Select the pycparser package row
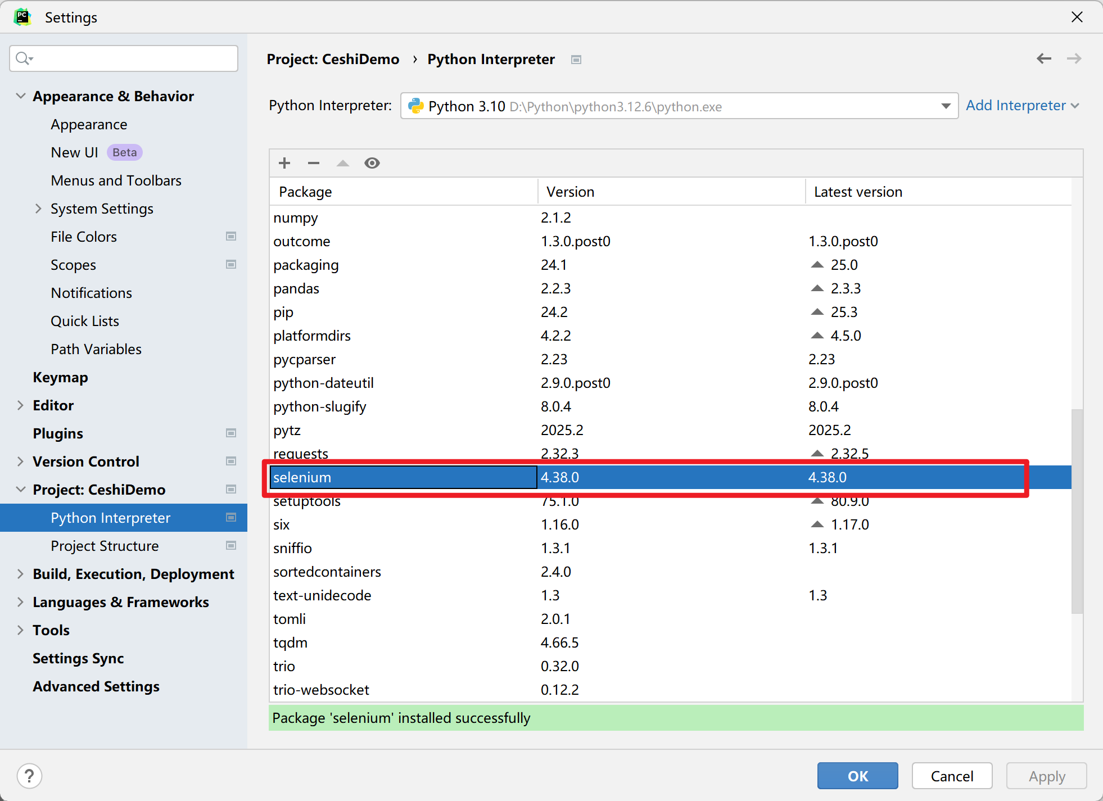This screenshot has height=801, width=1103. 671,359
